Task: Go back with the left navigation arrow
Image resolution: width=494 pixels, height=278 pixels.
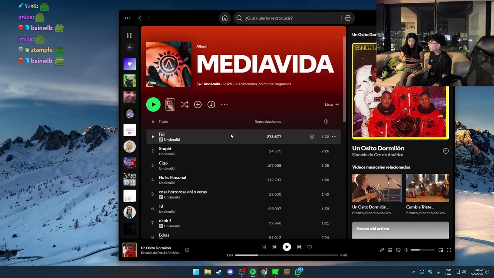Action: coord(140,18)
